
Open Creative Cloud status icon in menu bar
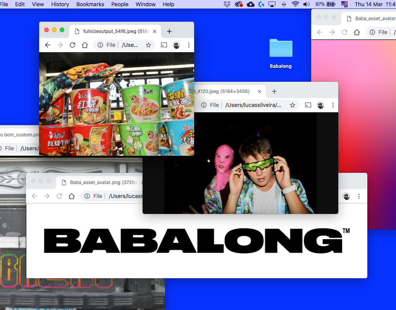tap(239, 4)
